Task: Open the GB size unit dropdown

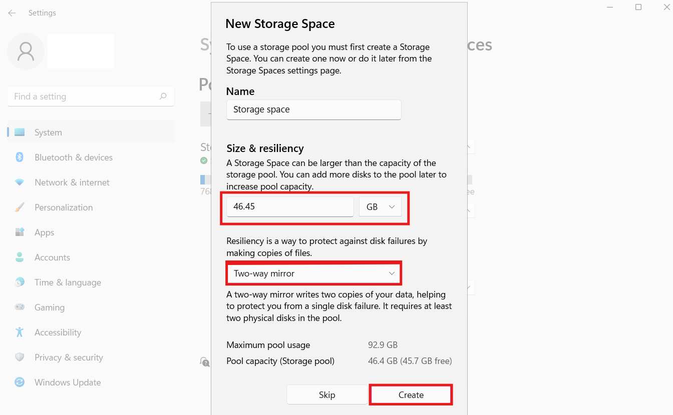Action: 380,206
